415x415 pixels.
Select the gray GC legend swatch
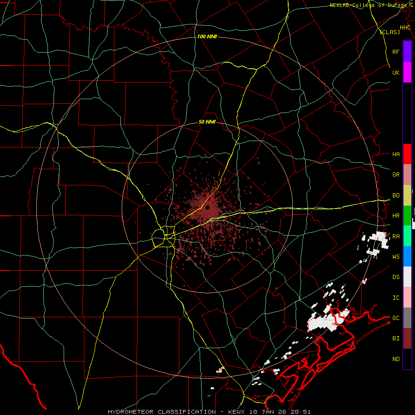coord(407,318)
